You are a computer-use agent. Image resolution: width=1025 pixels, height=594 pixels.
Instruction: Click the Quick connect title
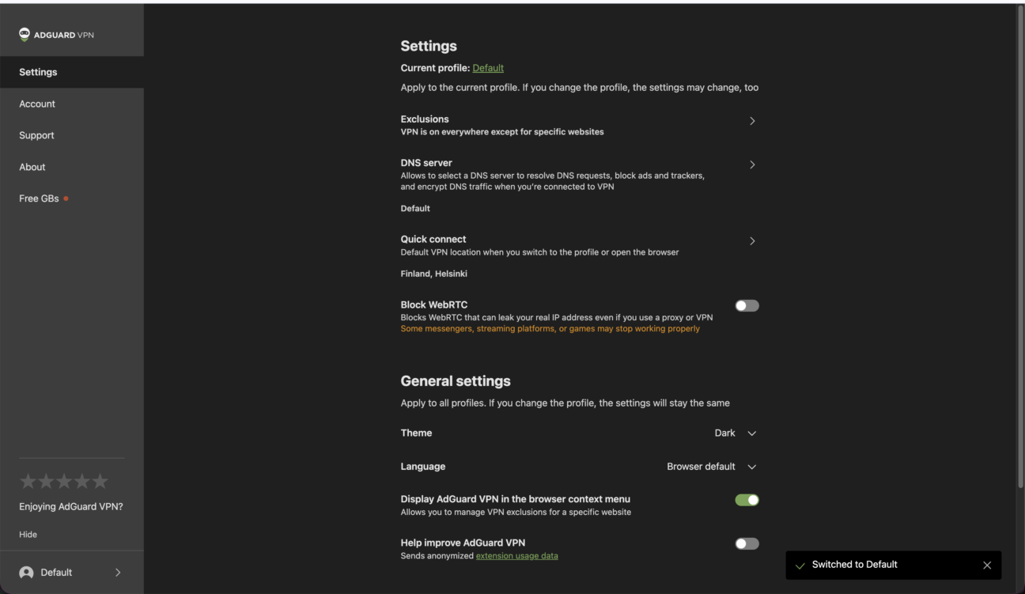point(433,239)
